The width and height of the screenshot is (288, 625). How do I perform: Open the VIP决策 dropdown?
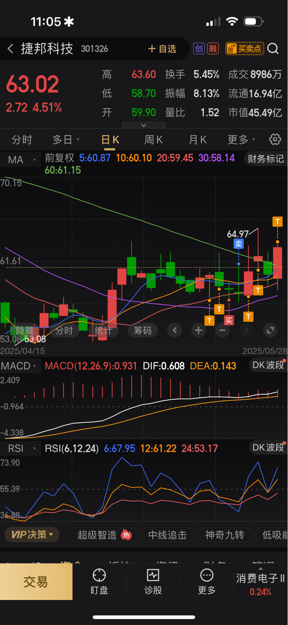tap(32, 535)
